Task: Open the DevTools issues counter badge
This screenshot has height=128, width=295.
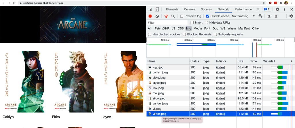Action: (x=266, y=9)
